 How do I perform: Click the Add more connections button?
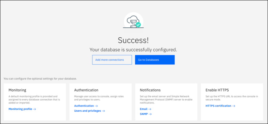tap(112, 60)
